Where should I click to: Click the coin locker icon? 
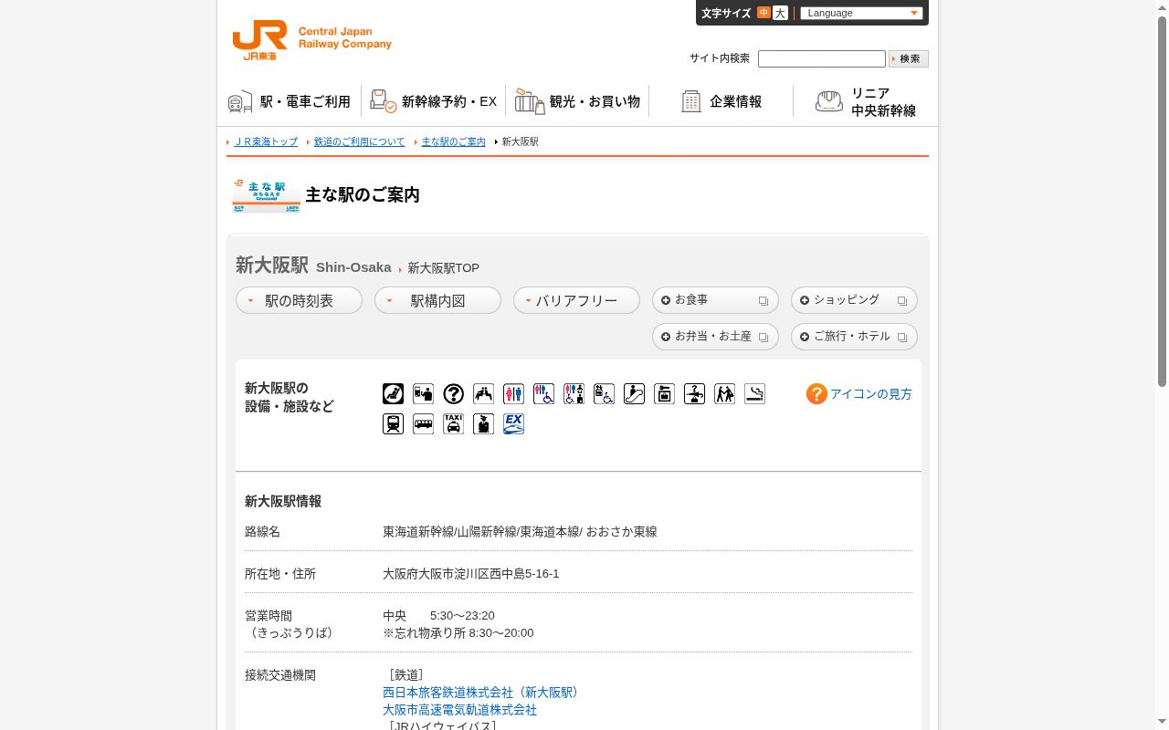coord(664,393)
